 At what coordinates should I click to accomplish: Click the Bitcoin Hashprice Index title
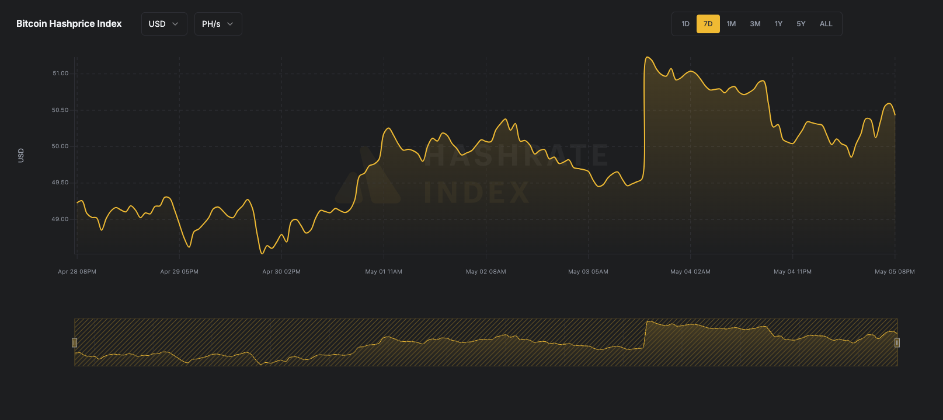click(x=69, y=24)
